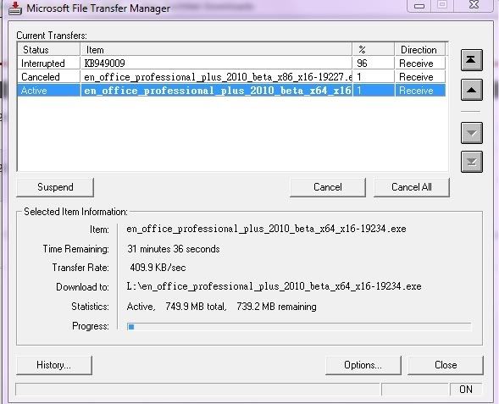Click the Cancel button
499x404 pixels.
328,187
